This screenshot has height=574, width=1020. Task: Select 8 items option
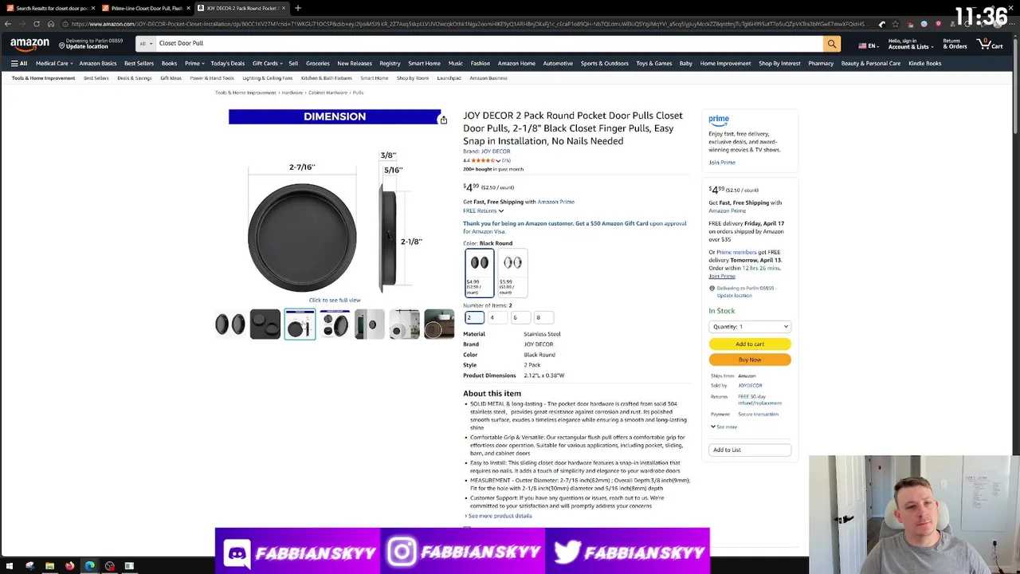(x=543, y=317)
